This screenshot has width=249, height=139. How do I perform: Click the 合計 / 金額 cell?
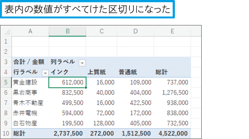(x=30, y=62)
